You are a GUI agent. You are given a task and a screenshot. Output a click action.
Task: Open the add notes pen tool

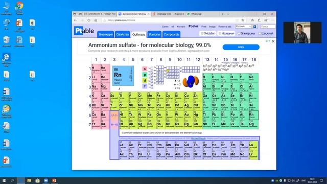click(259, 20)
